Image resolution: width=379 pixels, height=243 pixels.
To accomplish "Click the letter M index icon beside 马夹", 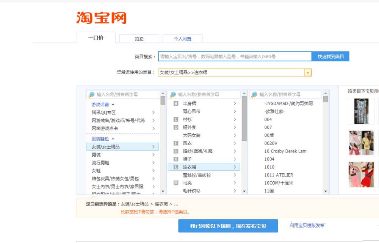I will tap(176, 183).
